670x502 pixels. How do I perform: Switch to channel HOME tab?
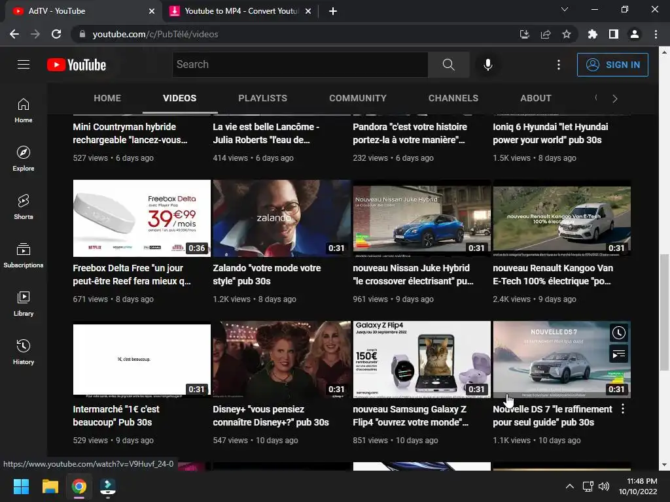click(107, 98)
